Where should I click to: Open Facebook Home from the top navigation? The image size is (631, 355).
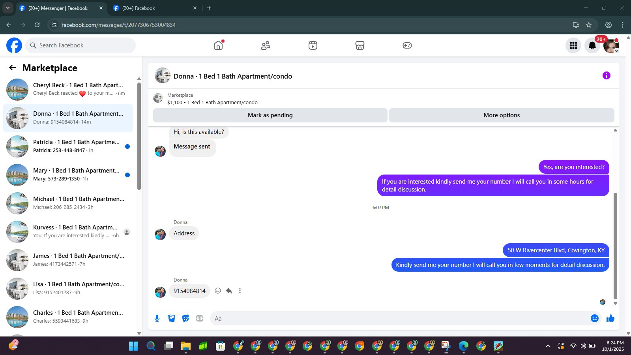tap(218, 45)
